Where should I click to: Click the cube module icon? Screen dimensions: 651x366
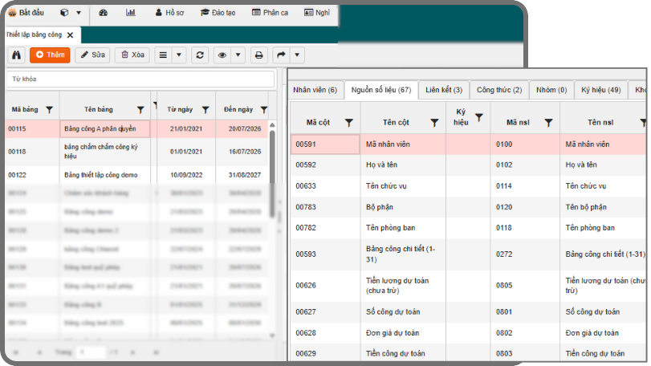(x=64, y=13)
